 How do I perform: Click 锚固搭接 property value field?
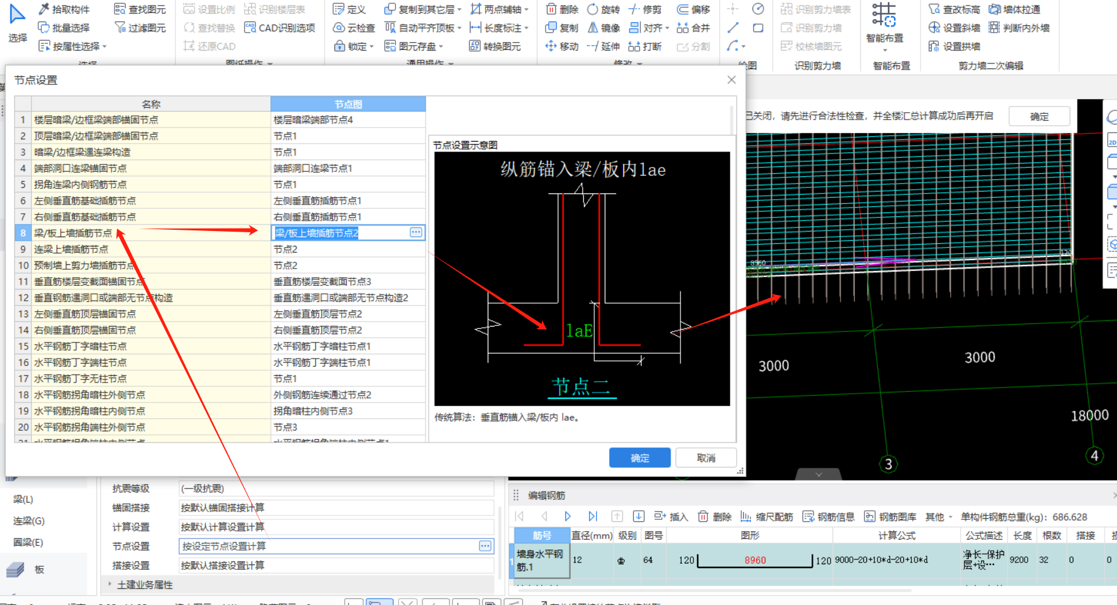(x=336, y=508)
